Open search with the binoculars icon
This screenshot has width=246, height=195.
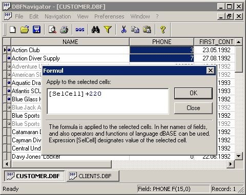point(95,30)
